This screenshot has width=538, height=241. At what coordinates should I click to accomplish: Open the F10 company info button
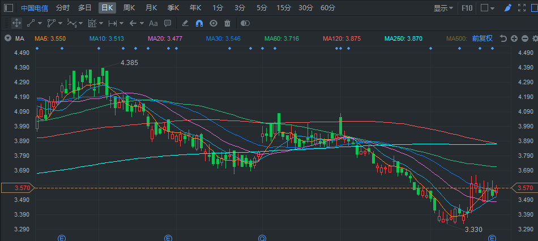[x=467, y=8]
